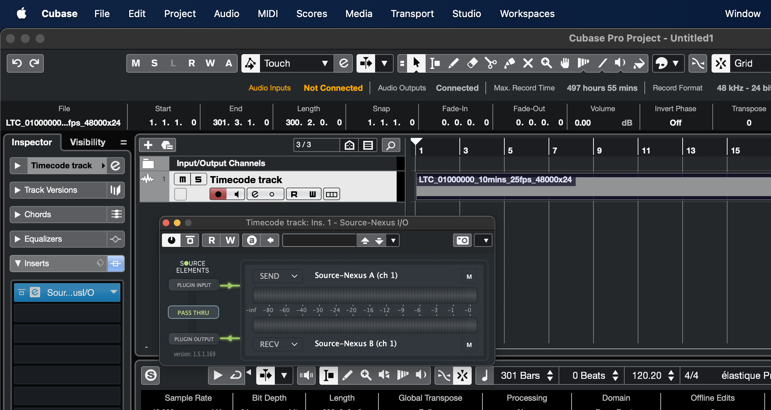This screenshot has width=771, height=410.
Task: Click the Undo arrow icon
Action: 17,63
